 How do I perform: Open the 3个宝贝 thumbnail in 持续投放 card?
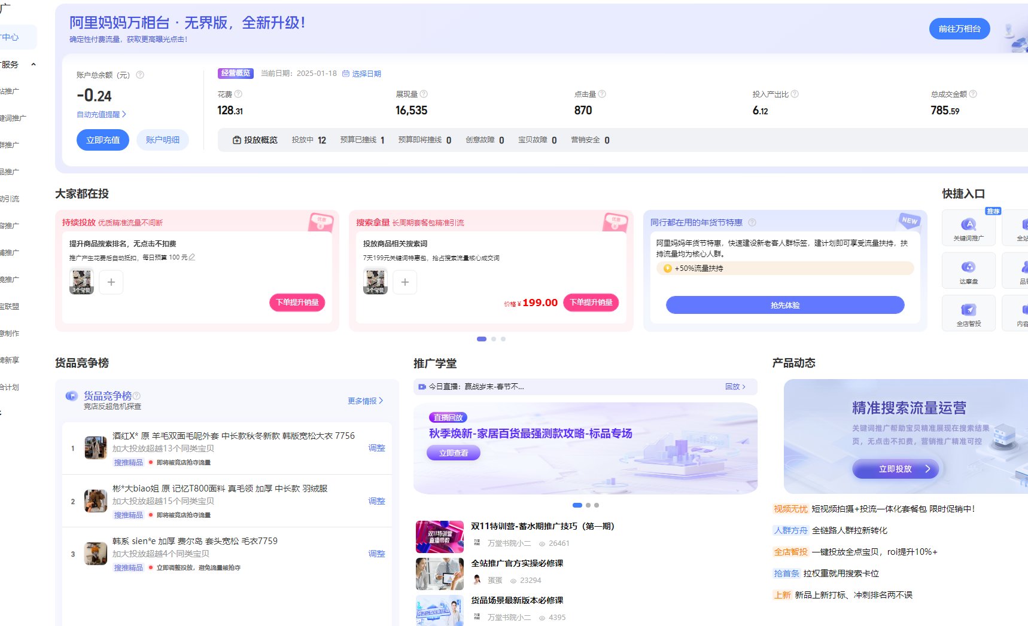click(81, 282)
